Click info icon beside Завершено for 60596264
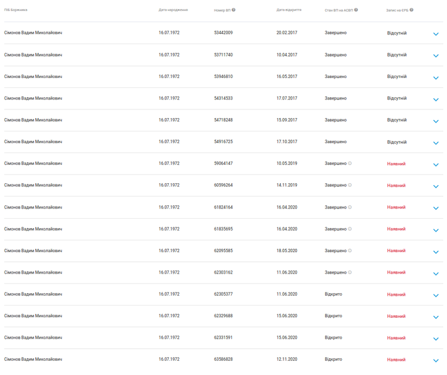Image resolution: width=447 pixels, height=375 pixels. click(350, 185)
